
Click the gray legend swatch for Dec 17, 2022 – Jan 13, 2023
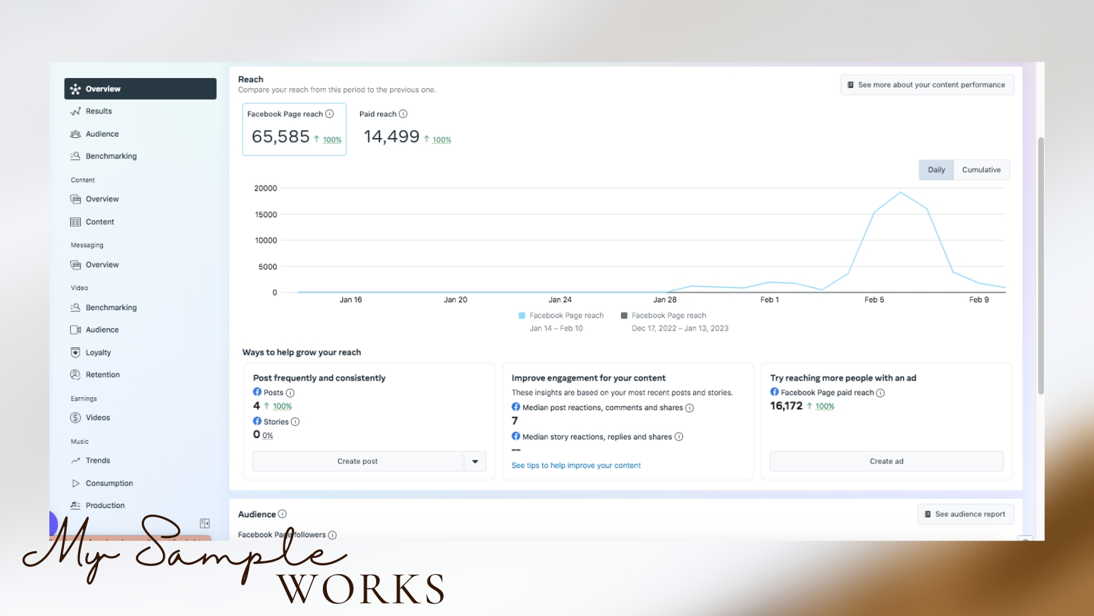click(624, 316)
